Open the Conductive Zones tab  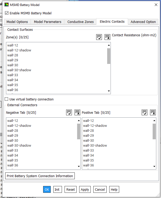click(x=80, y=22)
